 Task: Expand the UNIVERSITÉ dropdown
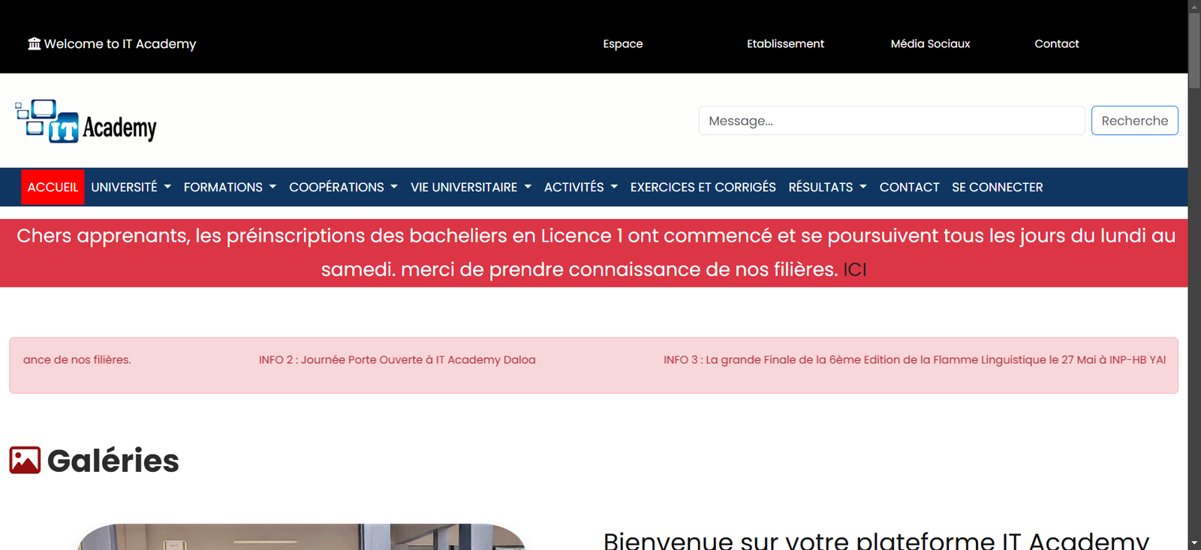pos(131,187)
